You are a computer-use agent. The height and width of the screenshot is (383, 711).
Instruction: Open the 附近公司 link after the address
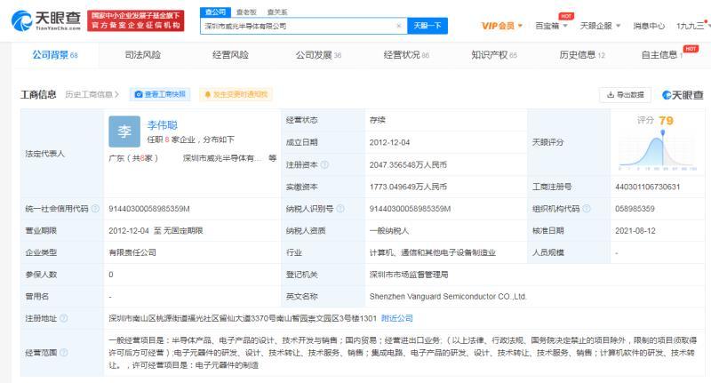point(397,318)
